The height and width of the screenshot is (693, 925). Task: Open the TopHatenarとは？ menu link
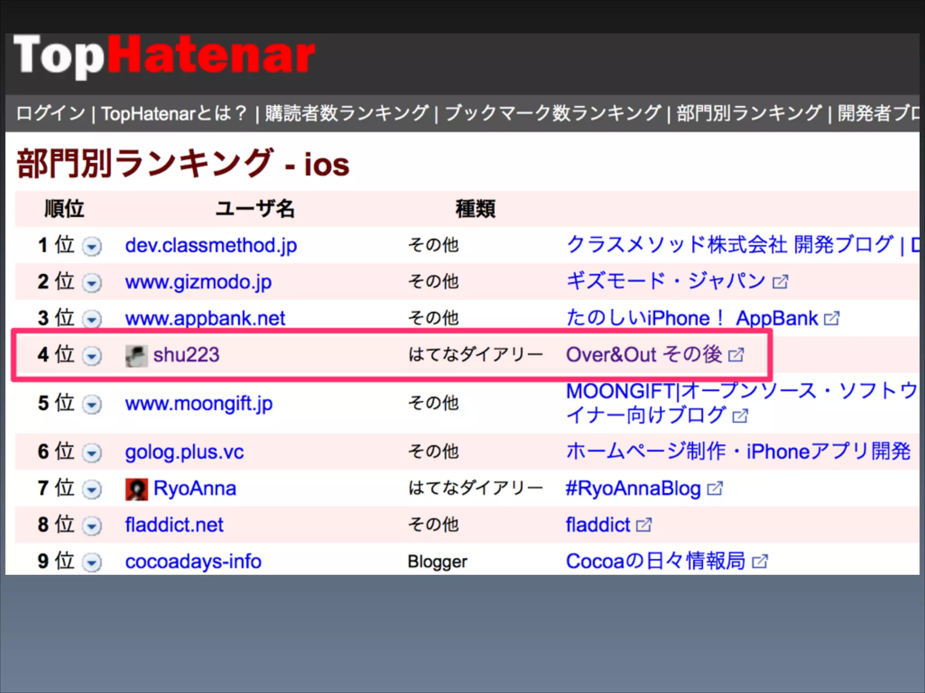point(174,113)
